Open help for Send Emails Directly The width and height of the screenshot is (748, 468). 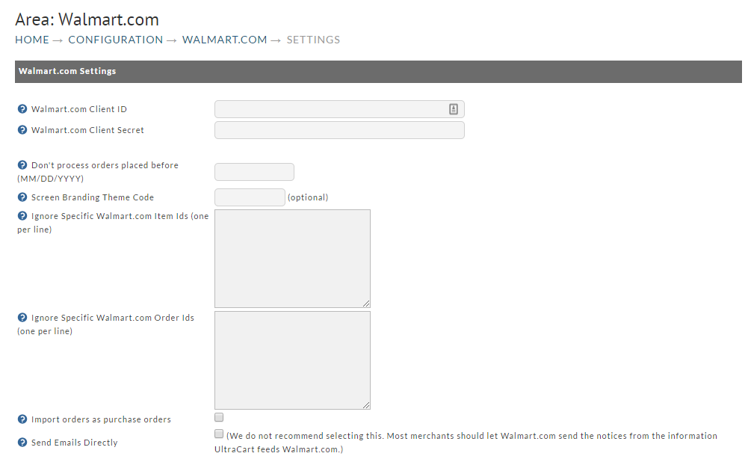[x=22, y=443]
